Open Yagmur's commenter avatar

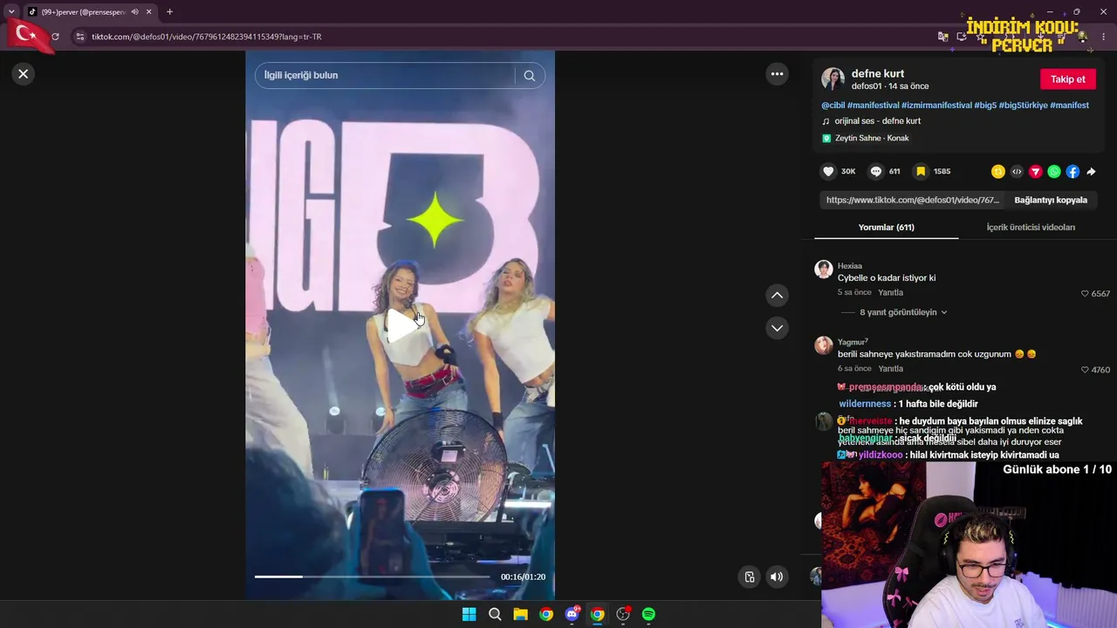(x=823, y=345)
